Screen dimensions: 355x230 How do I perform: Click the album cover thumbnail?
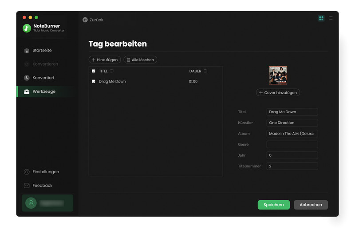pos(278,75)
